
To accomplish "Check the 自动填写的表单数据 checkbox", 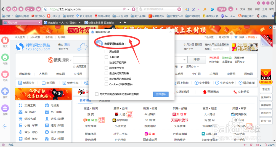I will (106, 79).
